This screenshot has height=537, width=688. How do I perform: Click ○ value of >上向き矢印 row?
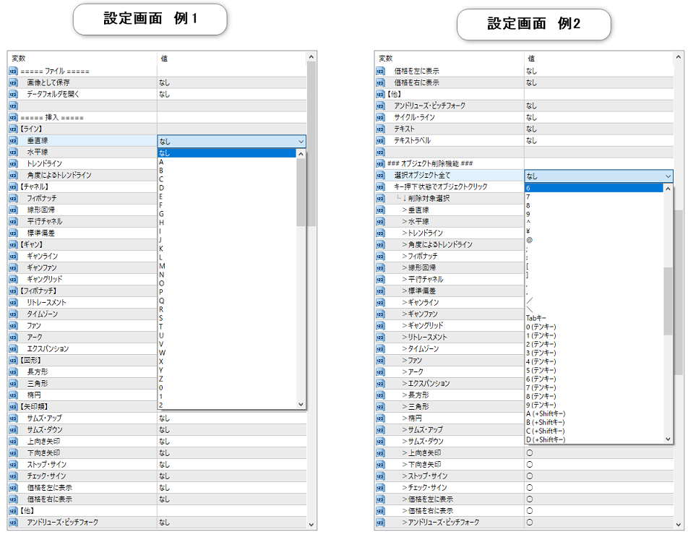[x=530, y=452]
